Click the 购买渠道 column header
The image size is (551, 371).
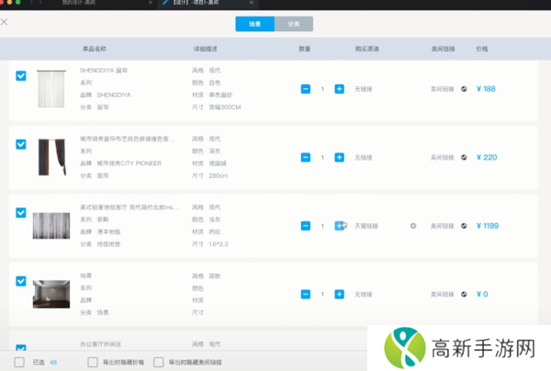click(366, 49)
